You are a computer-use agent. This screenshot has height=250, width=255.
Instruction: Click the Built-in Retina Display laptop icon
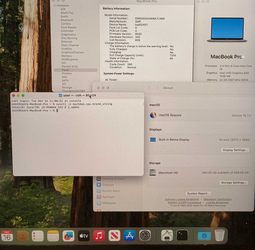click(x=153, y=140)
